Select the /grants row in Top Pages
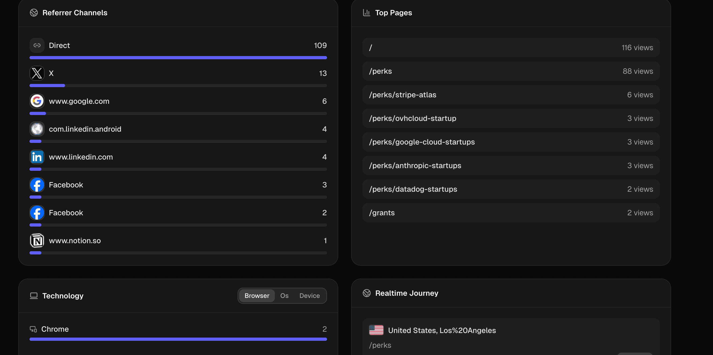The height and width of the screenshot is (355, 713). click(511, 212)
